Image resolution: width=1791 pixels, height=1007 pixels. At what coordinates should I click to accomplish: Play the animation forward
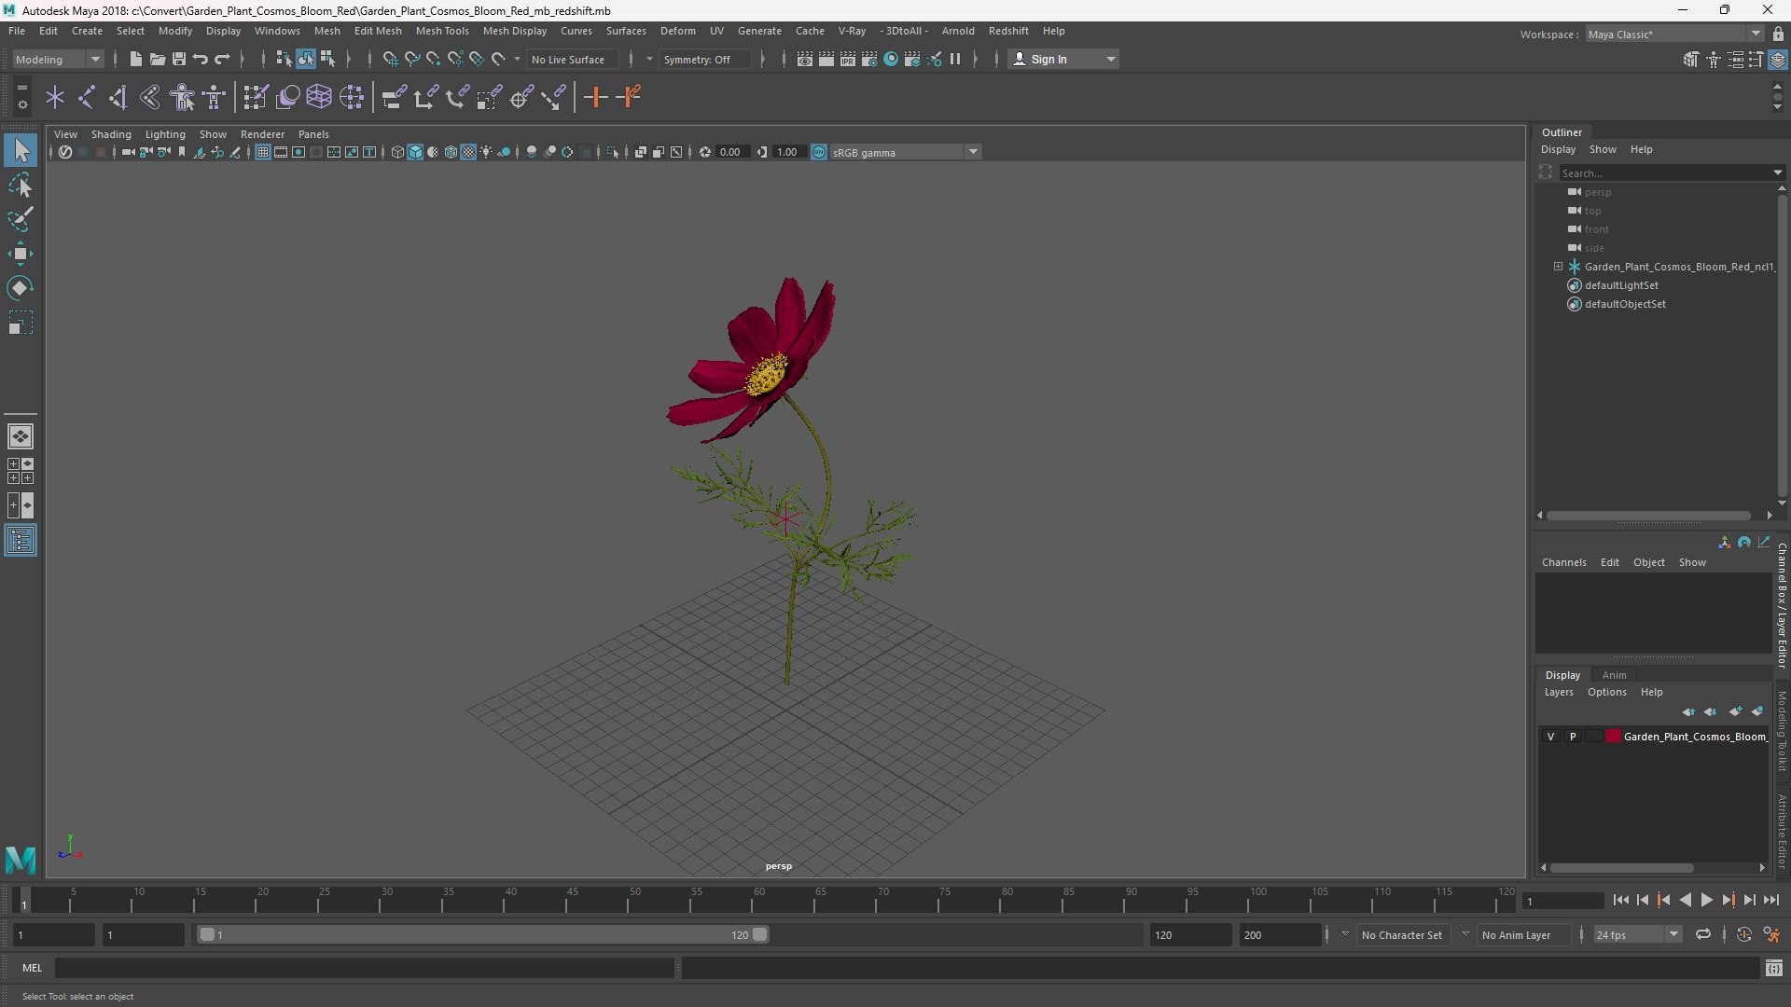point(1706,900)
